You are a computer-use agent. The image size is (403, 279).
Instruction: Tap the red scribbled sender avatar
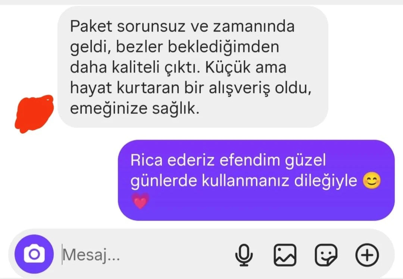34,114
